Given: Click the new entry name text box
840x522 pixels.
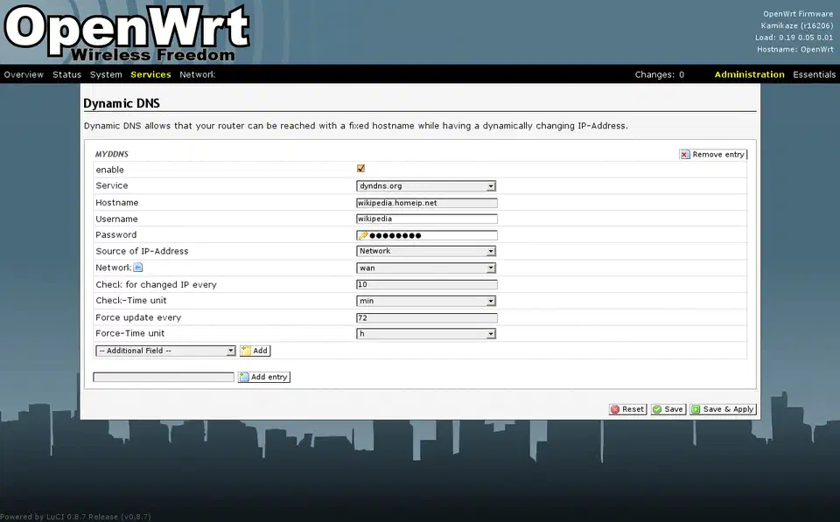Looking at the screenshot, I should pyautogui.click(x=164, y=377).
